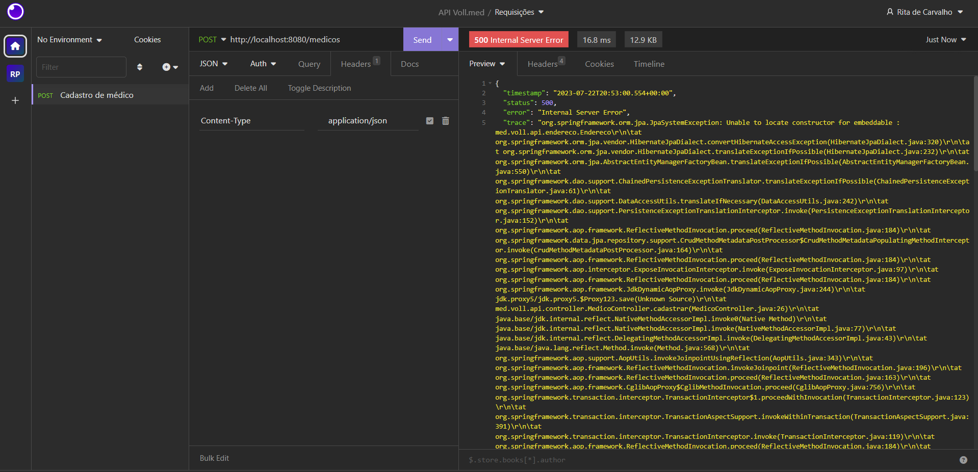This screenshot has height=472, width=978.
Task: Click the "status": 500 line
Action: tap(529, 103)
